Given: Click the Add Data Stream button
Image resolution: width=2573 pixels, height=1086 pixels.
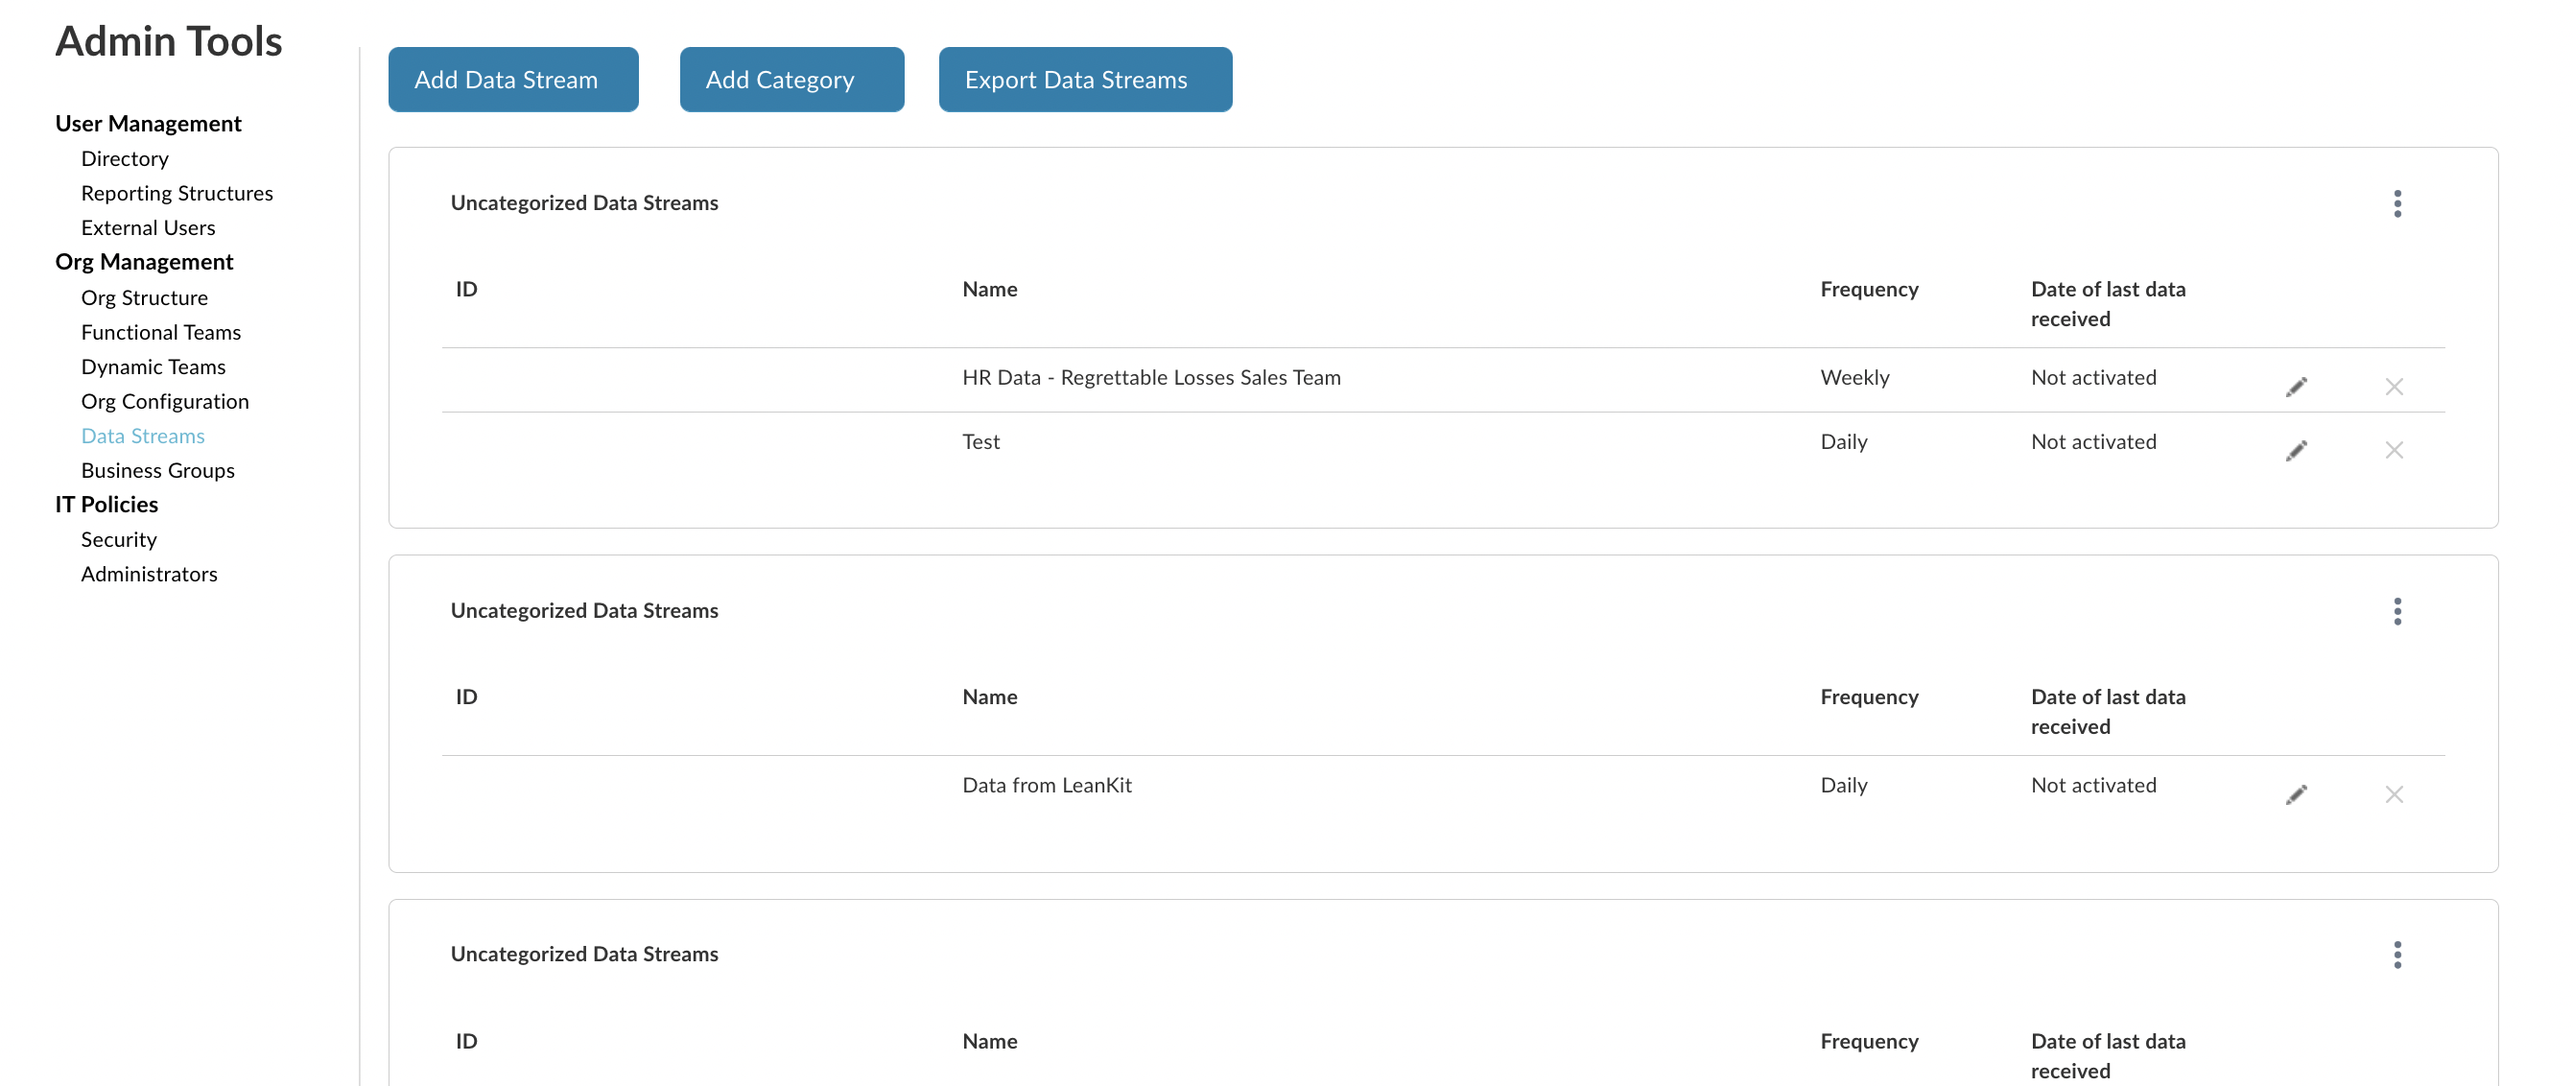Looking at the screenshot, I should pyautogui.click(x=513, y=80).
